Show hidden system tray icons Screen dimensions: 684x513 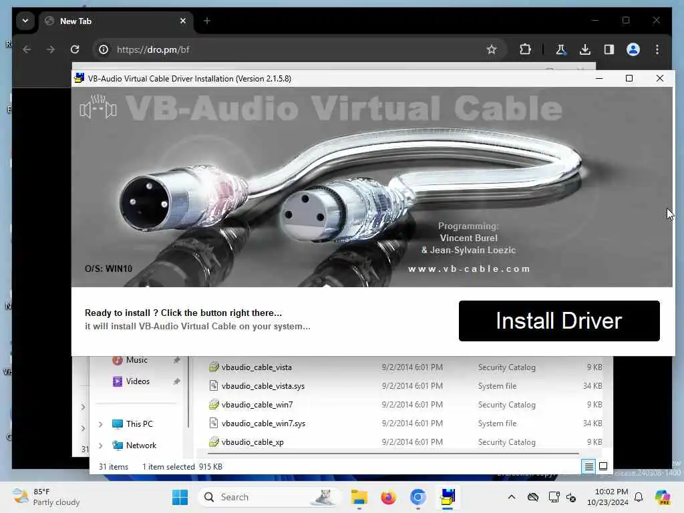(511, 497)
